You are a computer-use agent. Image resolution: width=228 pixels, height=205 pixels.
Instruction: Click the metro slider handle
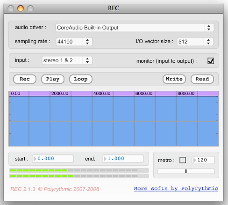[x=186, y=171]
